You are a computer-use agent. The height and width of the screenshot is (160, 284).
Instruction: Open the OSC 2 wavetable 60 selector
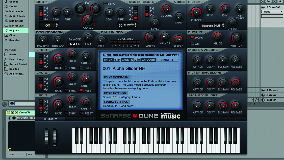click(127, 25)
